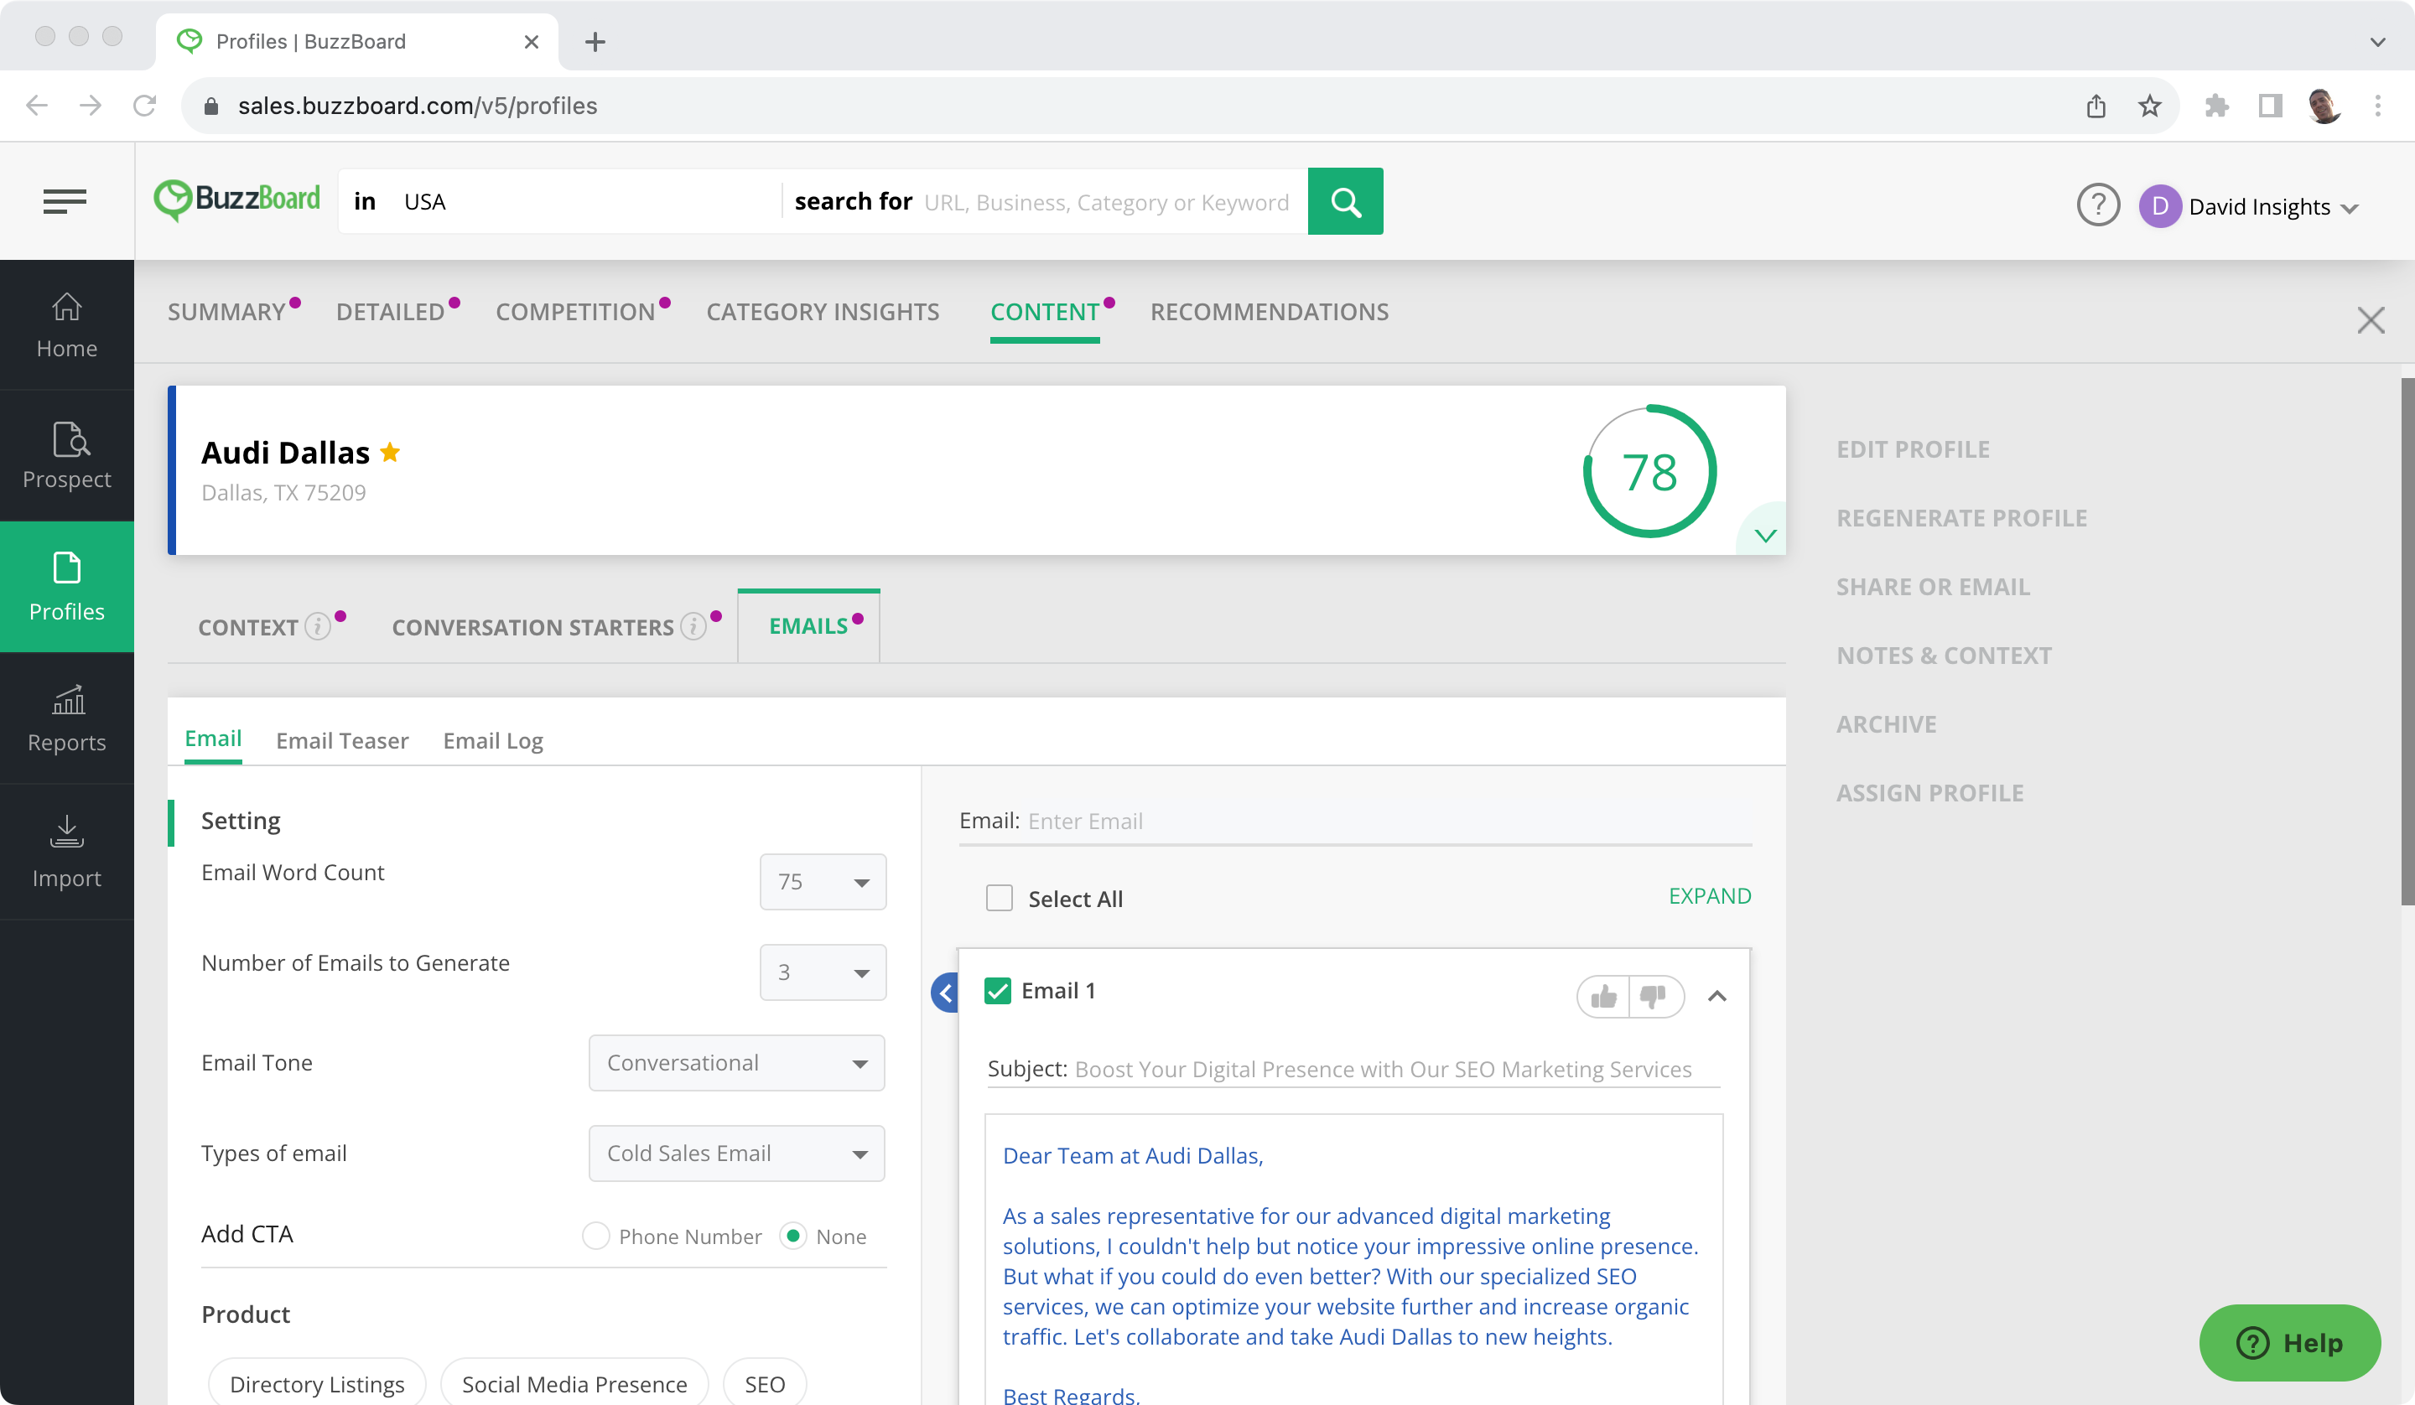2415x1405 pixels.
Task: Click the info icon beside CONTEXT
Action: point(317,627)
